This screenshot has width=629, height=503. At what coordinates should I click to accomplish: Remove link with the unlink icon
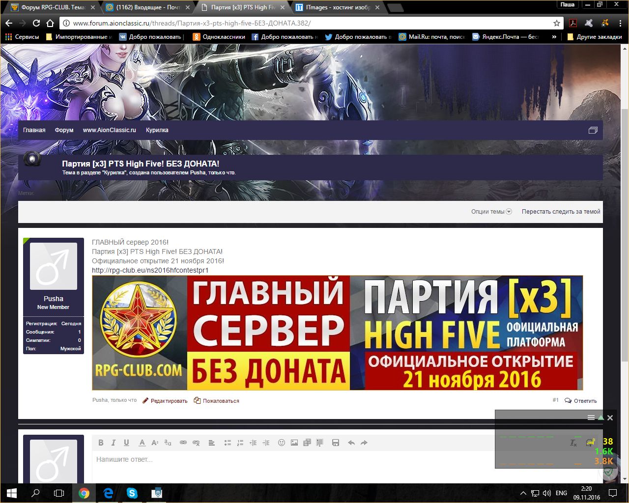[x=196, y=443]
